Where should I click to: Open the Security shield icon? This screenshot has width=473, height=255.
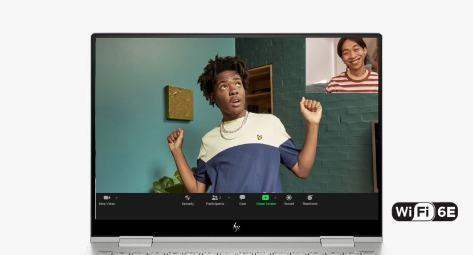187,198
